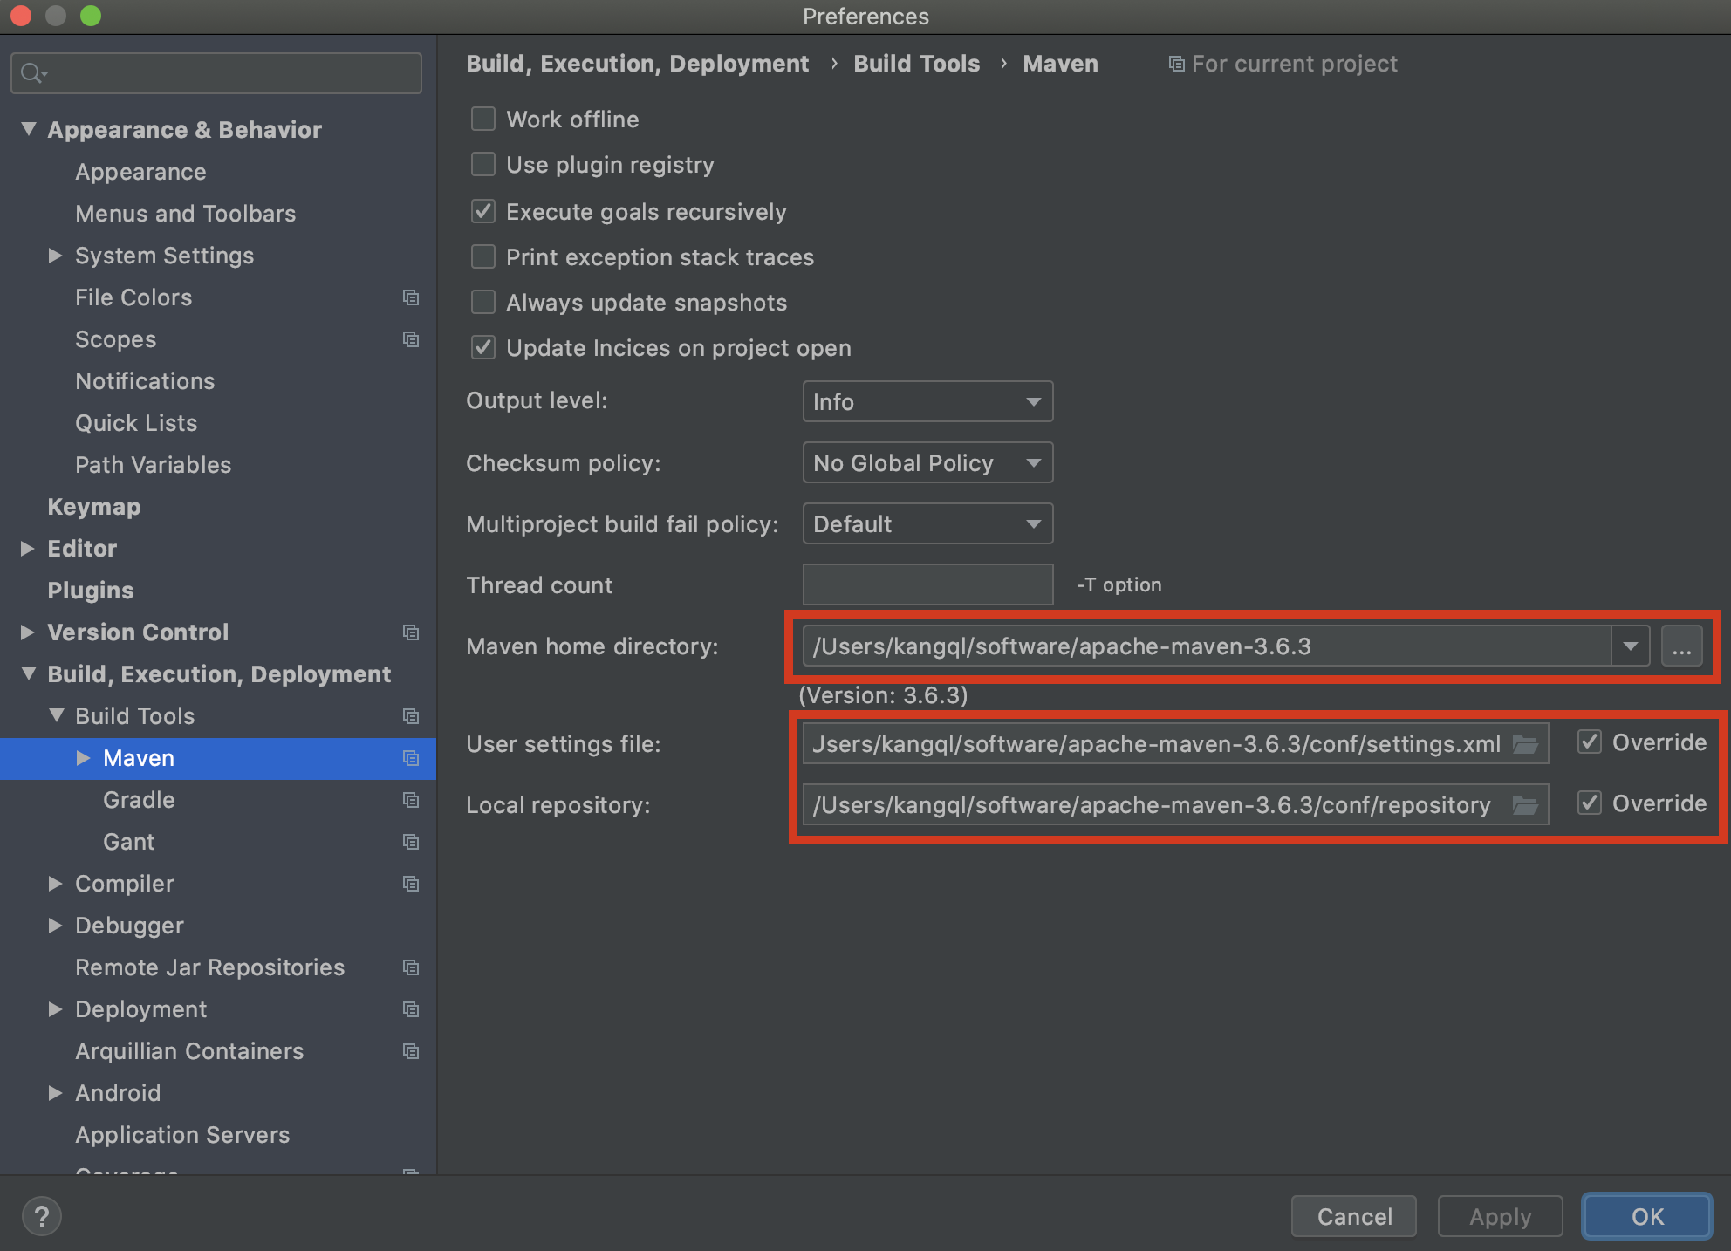Image resolution: width=1731 pixels, height=1251 pixels.
Task: Open the Checksum policy dropdown
Action: coord(927,462)
